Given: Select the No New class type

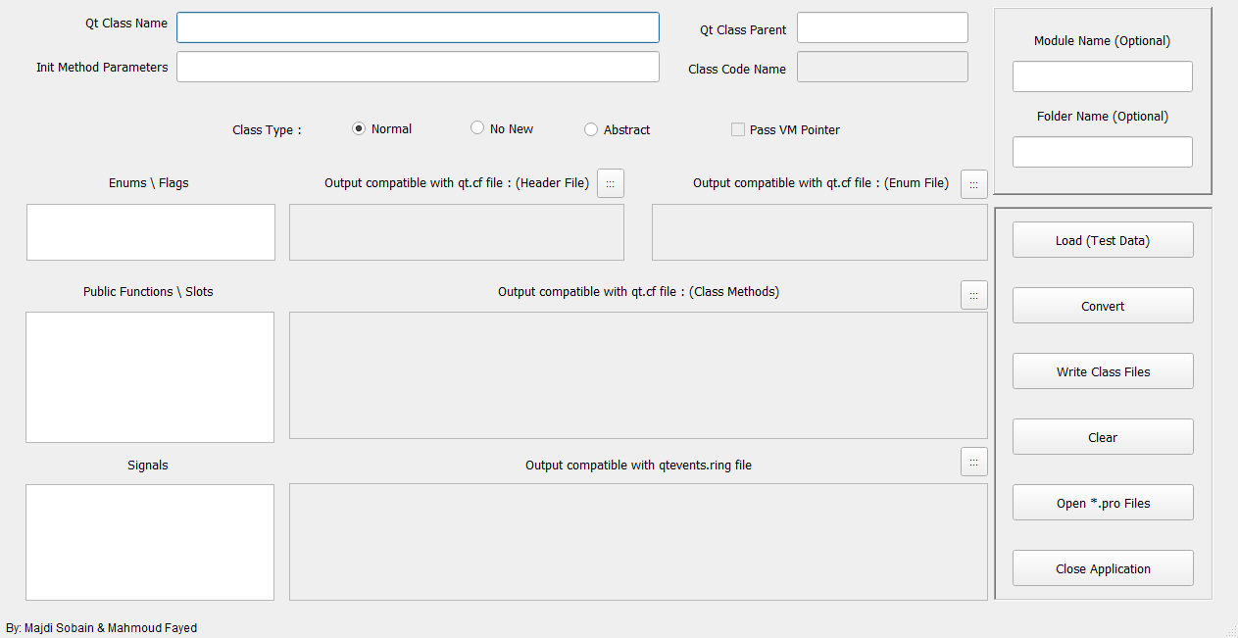Looking at the screenshot, I should [x=477, y=127].
